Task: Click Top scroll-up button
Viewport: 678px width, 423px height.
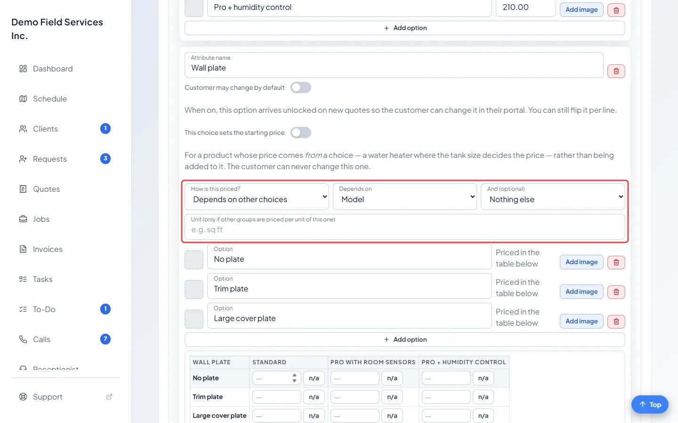Action: [650, 404]
